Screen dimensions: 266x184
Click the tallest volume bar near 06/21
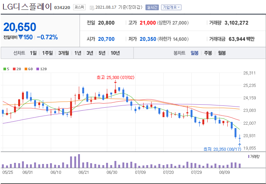(79, 161)
